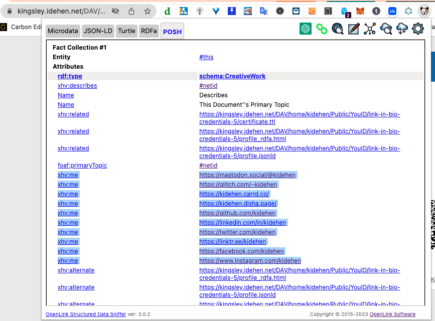Click the padlock site info icon
Screen dimensions: 435x321
point(10,11)
